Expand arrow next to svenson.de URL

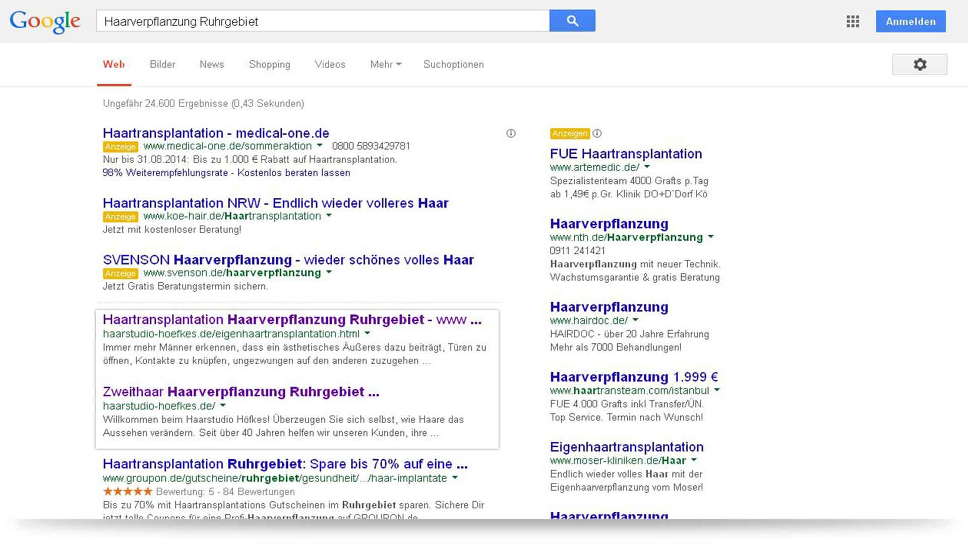pyautogui.click(x=329, y=273)
